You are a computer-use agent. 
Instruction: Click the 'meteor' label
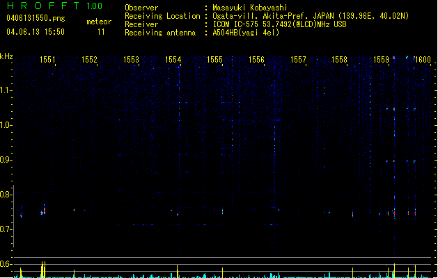99,22
